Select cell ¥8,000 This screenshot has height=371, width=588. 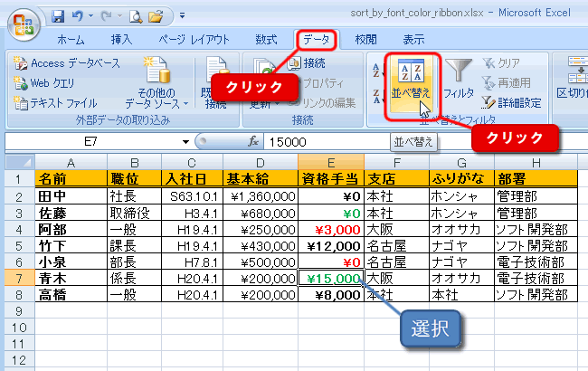331,295
